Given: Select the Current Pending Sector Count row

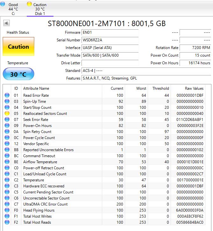Looking at the screenshot, I should pyautogui.click(x=104, y=192).
